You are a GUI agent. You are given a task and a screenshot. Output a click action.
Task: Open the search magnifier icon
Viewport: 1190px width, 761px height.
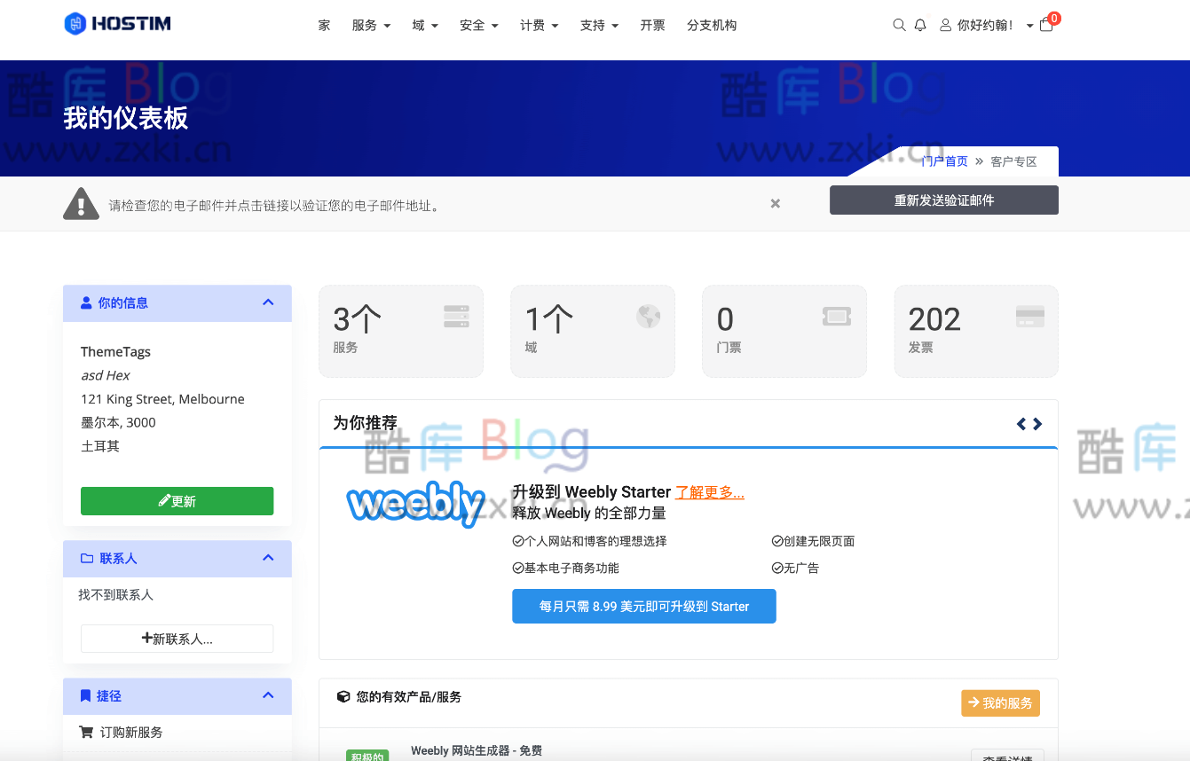click(899, 25)
